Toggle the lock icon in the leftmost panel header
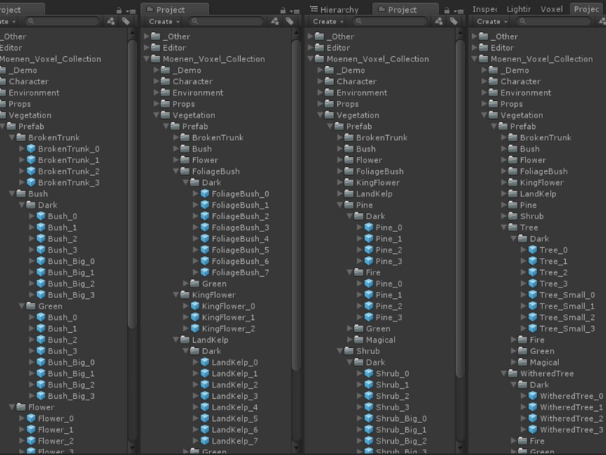 [x=119, y=11]
